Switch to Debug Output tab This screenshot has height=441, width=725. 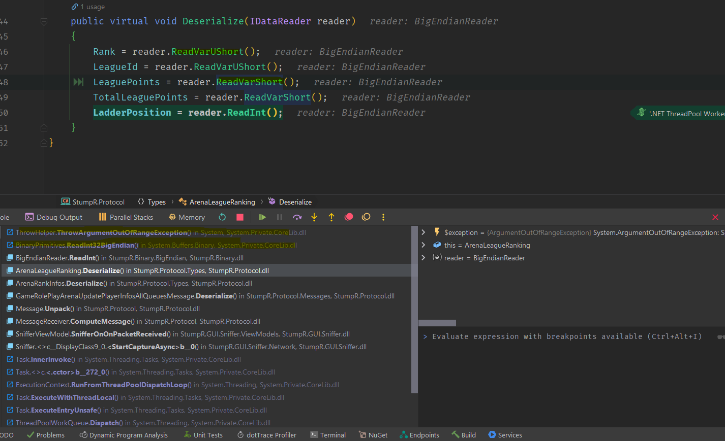click(54, 217)
